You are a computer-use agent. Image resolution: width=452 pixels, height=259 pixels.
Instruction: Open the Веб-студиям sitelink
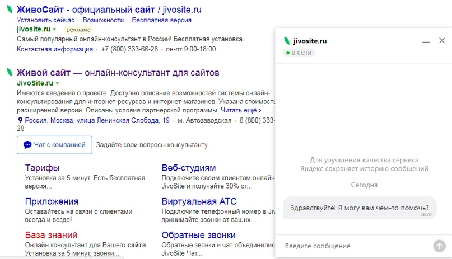tap(189, 167)
